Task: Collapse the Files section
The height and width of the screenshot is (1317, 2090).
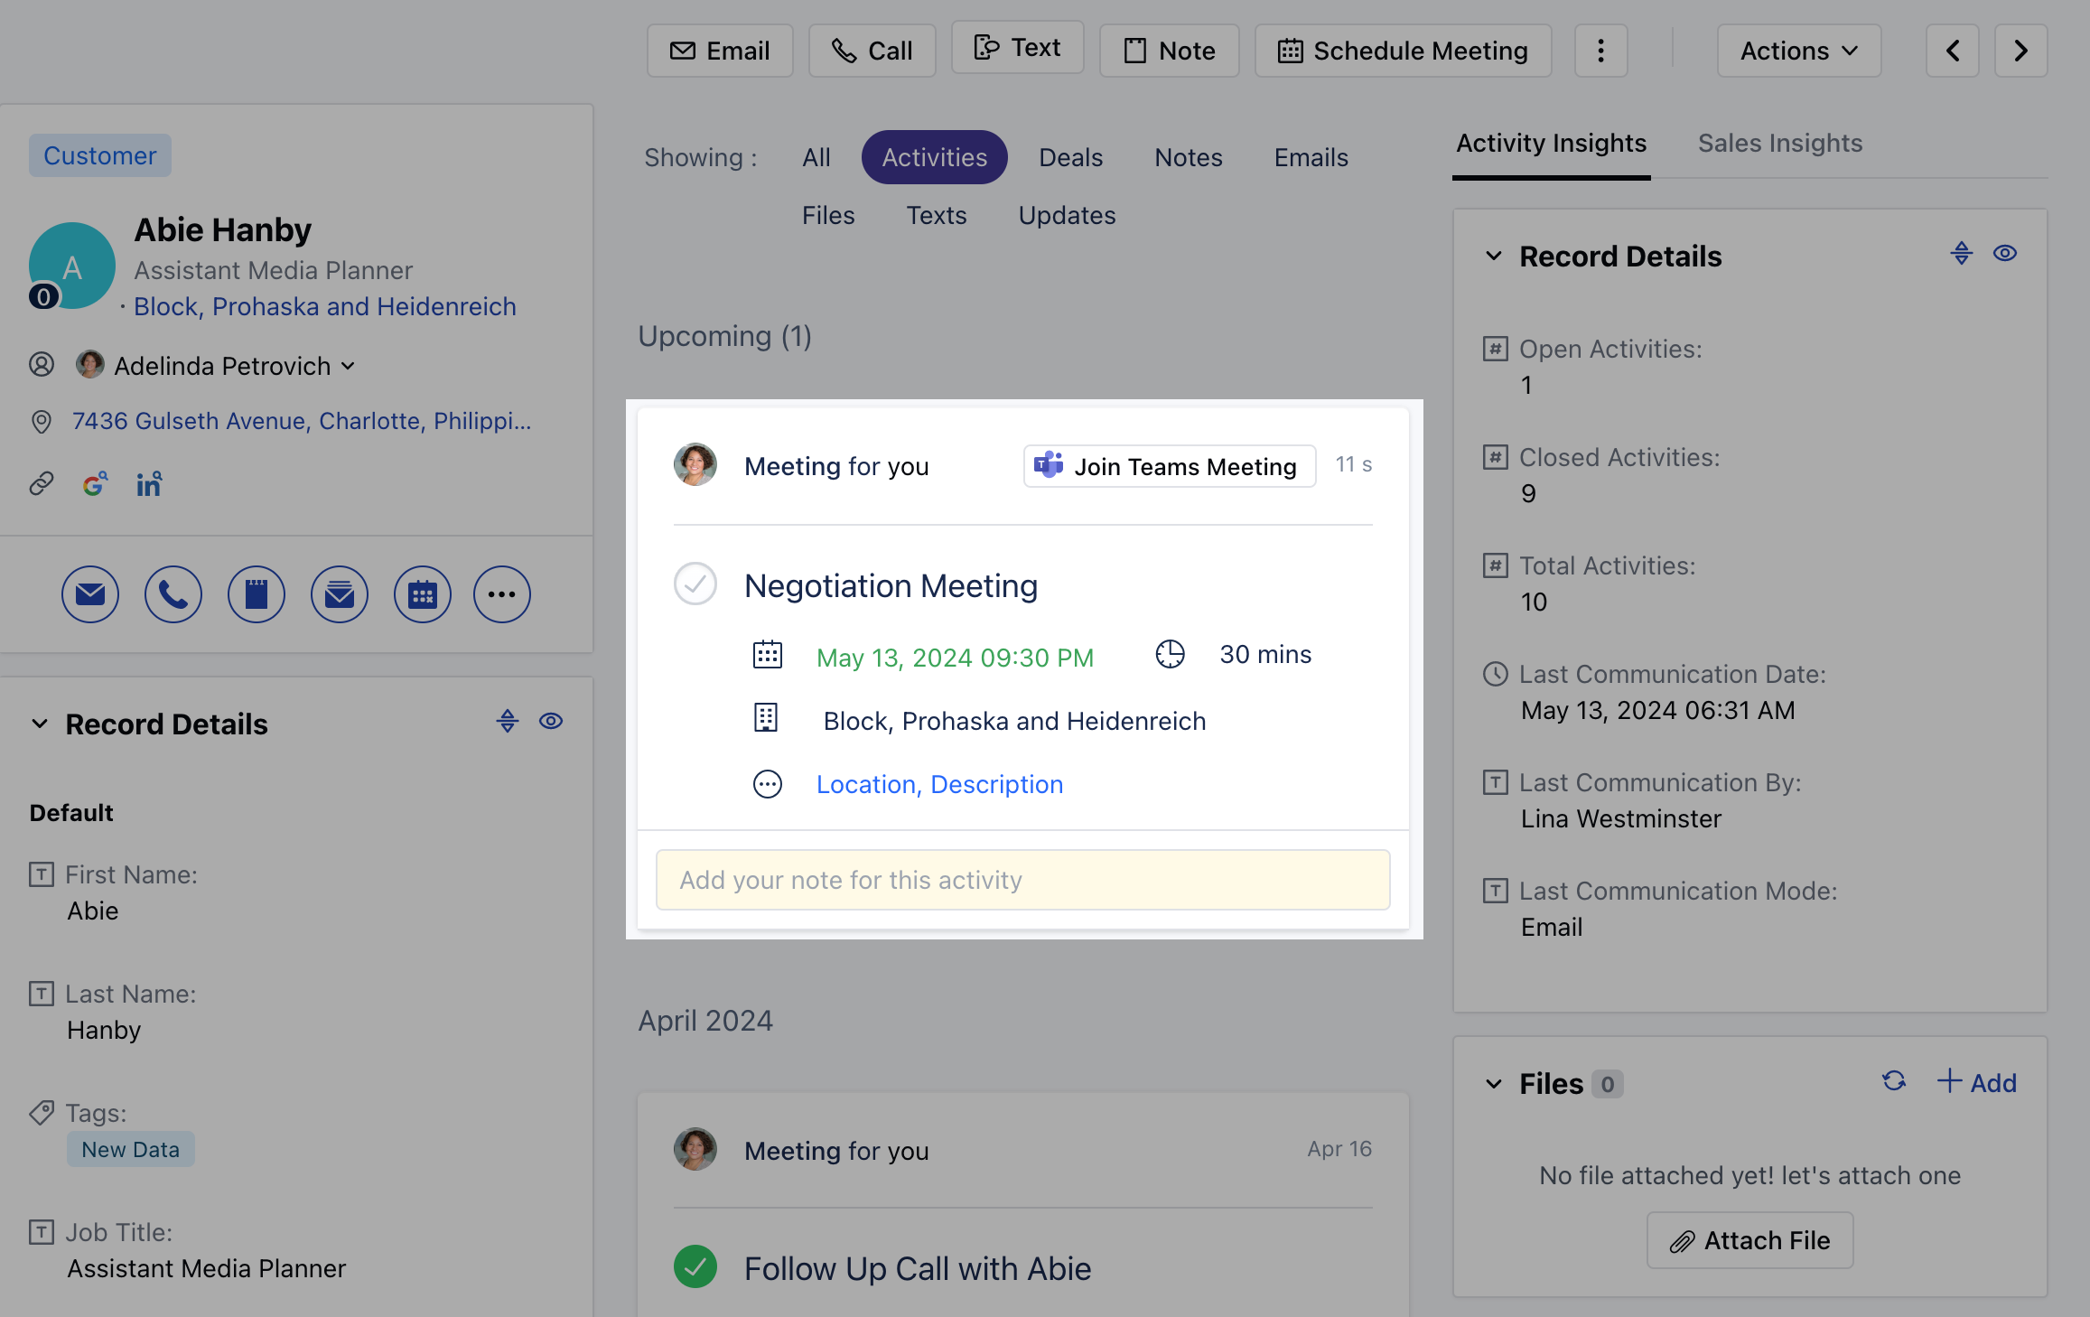Action: (1492, 1083)
